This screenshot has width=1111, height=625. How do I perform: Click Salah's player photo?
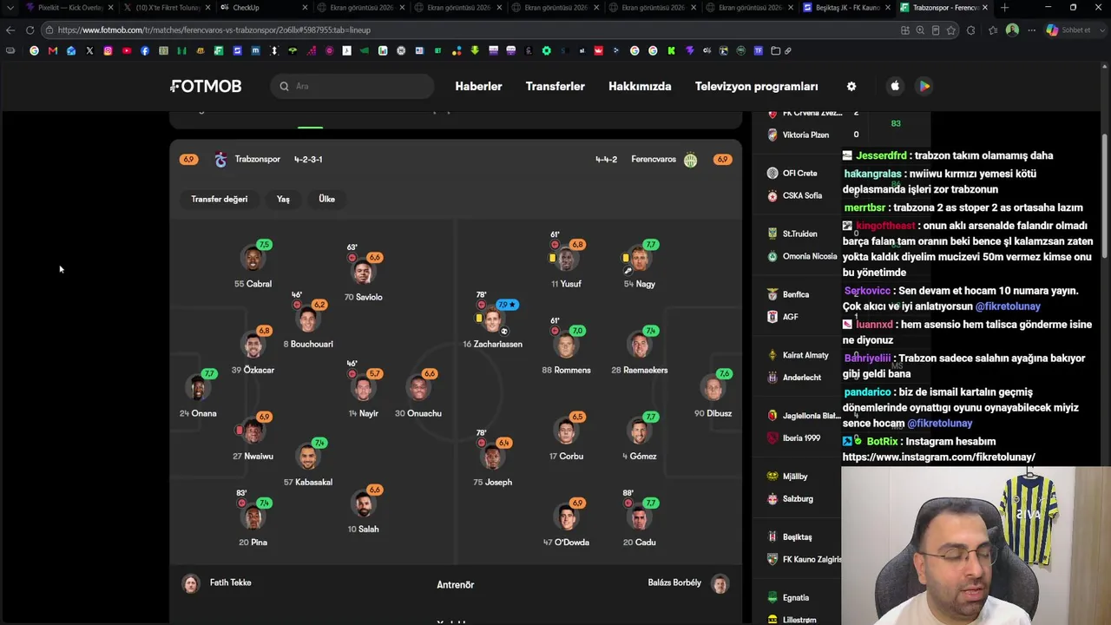[x=364, y=504]
